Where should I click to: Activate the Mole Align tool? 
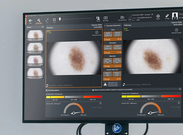106,18
